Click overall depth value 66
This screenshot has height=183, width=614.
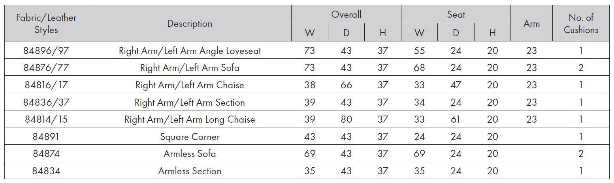(x=346, y=85)
